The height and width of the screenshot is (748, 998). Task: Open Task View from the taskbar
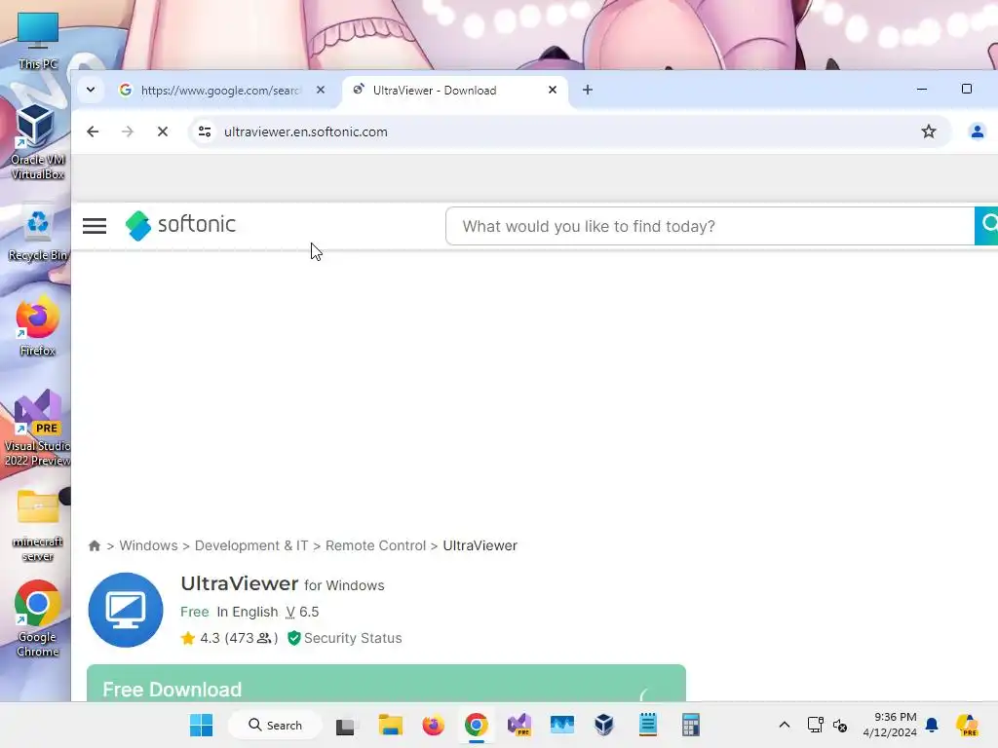click(346, 725)
